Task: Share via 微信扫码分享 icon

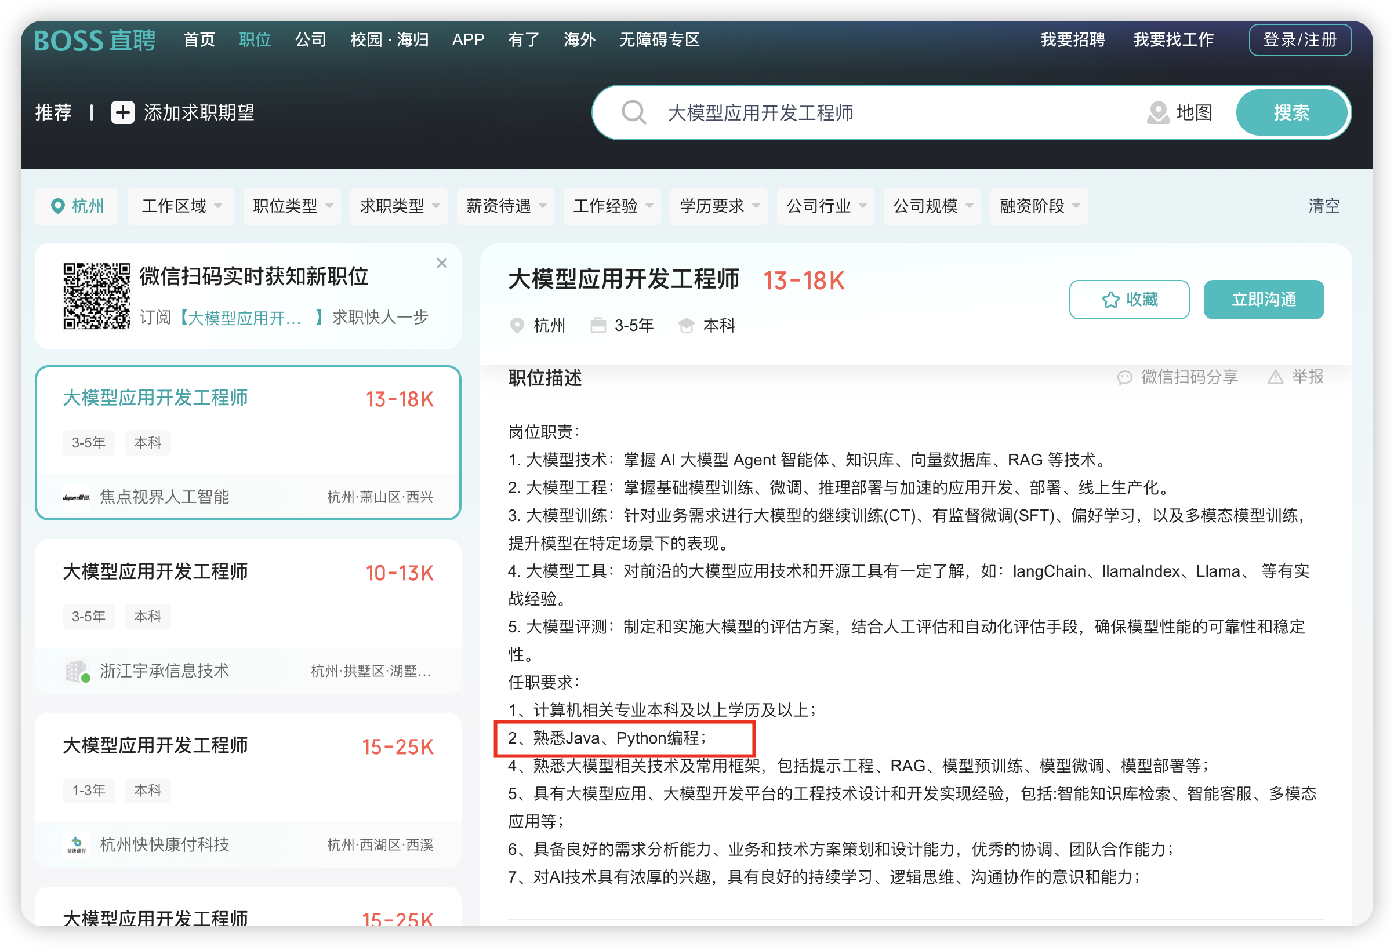Action: pos(1124,377)
